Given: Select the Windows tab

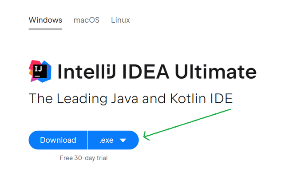Looking at the screenshot, I should (45, 20).
